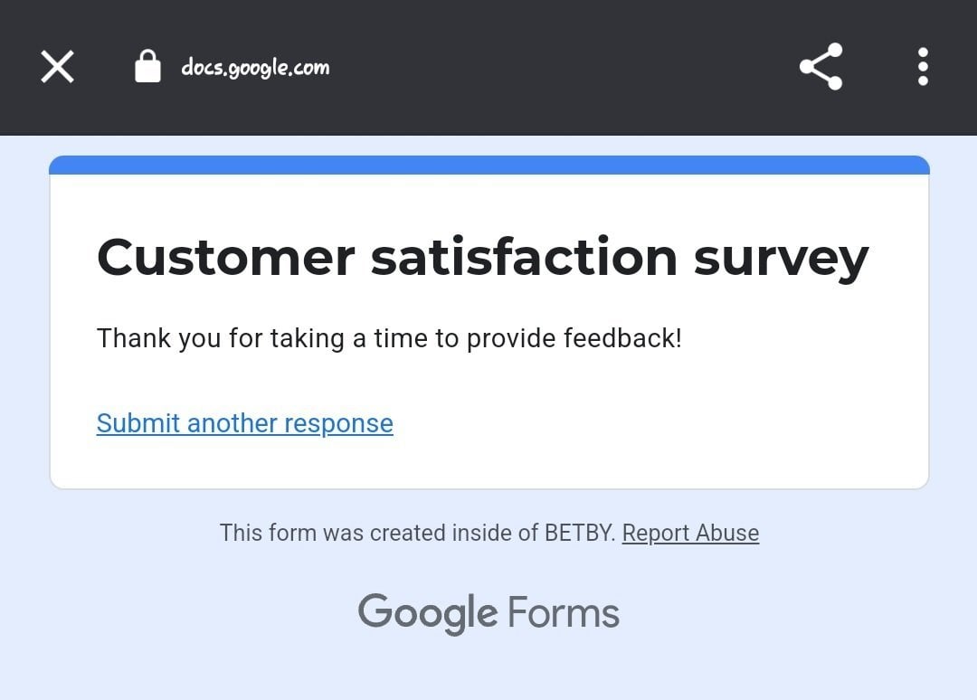The height and width of the screenshot is (700, 977).
Task: Click the Report Abuse link
Action: (690, 533)
